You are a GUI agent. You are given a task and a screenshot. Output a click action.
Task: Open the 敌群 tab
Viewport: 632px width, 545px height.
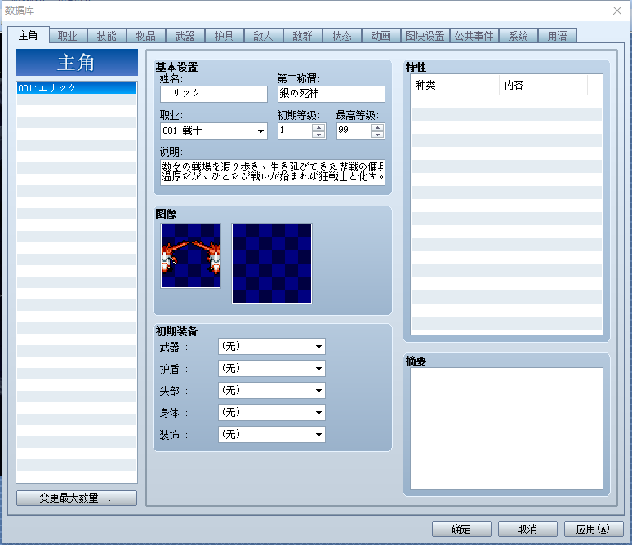(302, 36)
